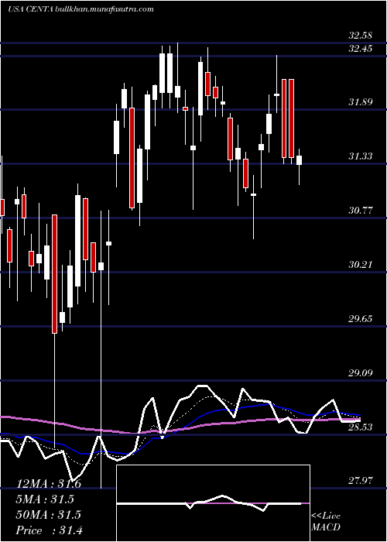
Task: Click the 29.65 price axis label
Action: pyautogui.click(x=361, y=318)
